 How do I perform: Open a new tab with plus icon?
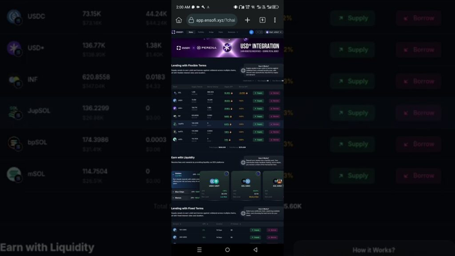247,20
